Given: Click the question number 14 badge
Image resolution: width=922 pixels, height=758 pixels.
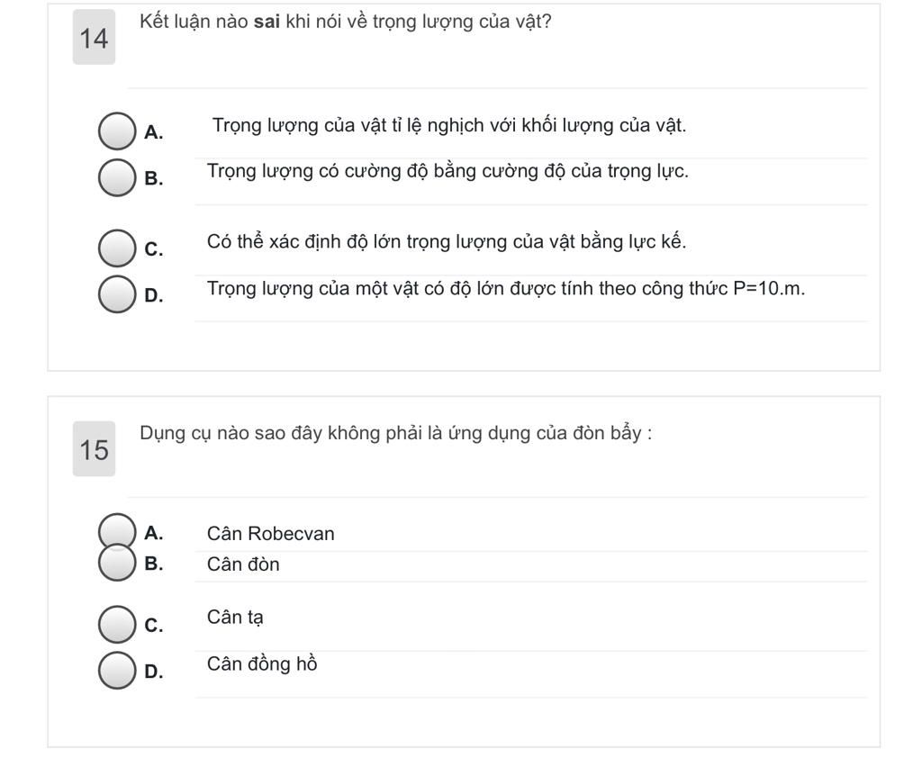Looking at the screenshot, I should pos(94,38).
